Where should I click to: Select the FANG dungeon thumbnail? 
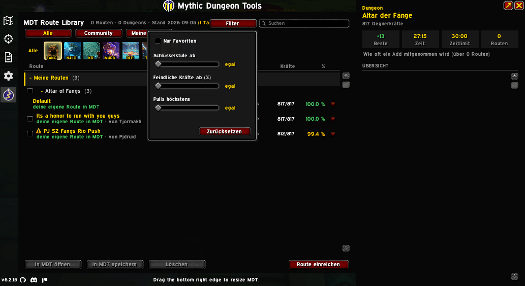point(52,51)
